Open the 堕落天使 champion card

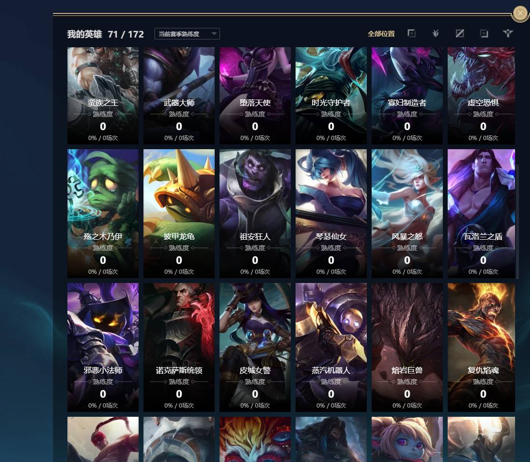[255, 96]
